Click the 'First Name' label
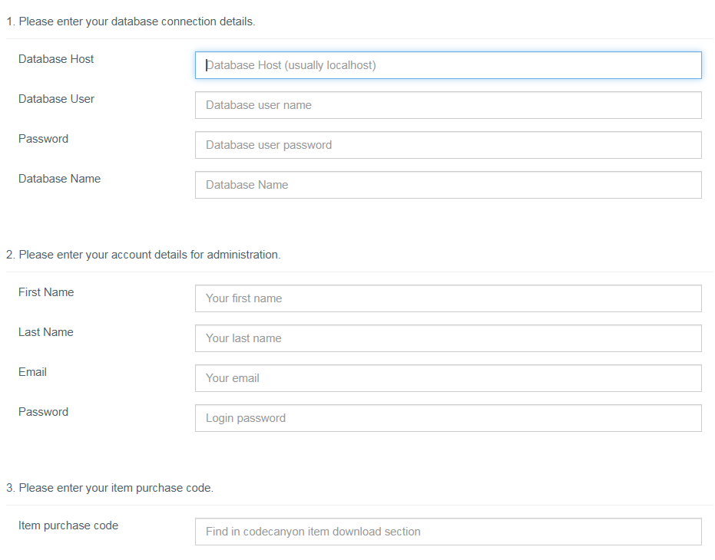Image resolution: width=715 pixels, height=560 pixels. [46, 292]
